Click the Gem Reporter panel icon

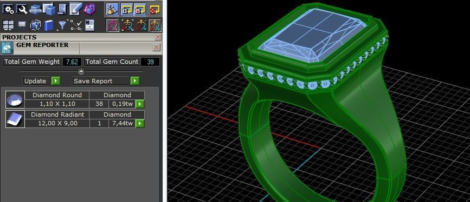[7, 48]
